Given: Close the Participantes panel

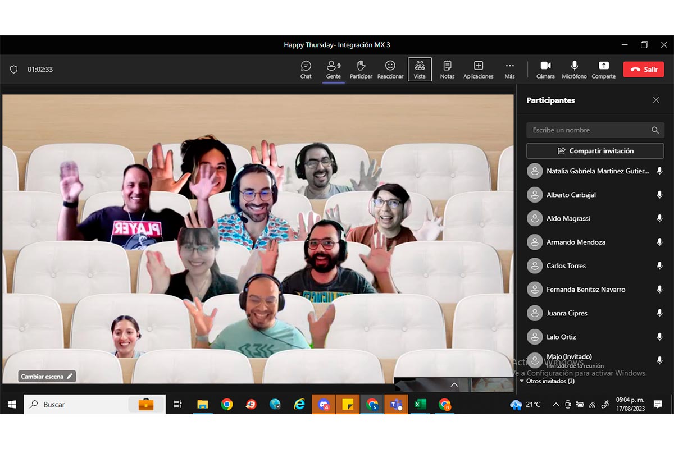Looking at the screenshot, I should [656, 100].
